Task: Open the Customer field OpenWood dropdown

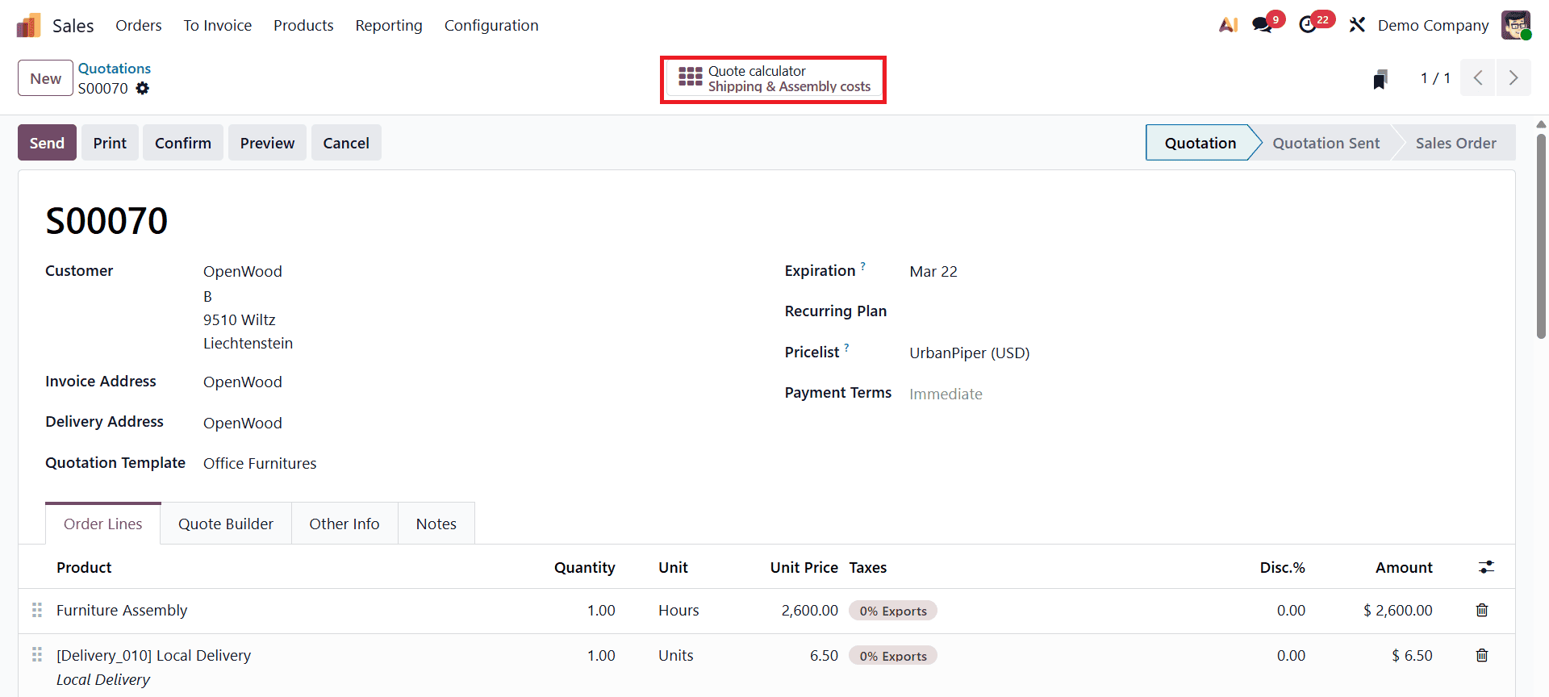Action: coord(243,271)
